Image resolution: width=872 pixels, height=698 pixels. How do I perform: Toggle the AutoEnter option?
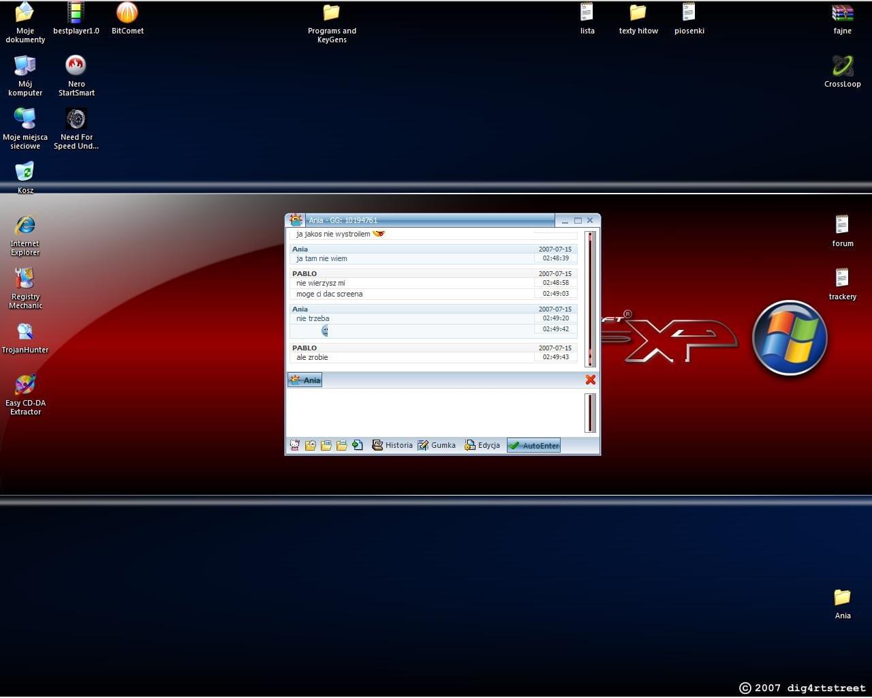coord(533,445)
